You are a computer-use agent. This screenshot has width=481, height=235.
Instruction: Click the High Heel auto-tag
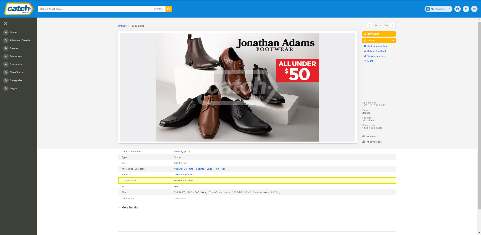pos(219,169)
